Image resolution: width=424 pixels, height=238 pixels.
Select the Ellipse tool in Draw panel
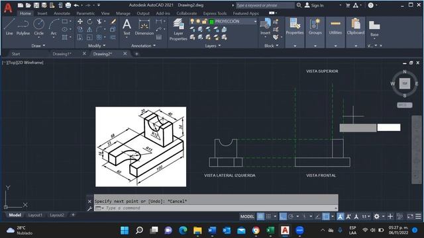tap(65, 29)
